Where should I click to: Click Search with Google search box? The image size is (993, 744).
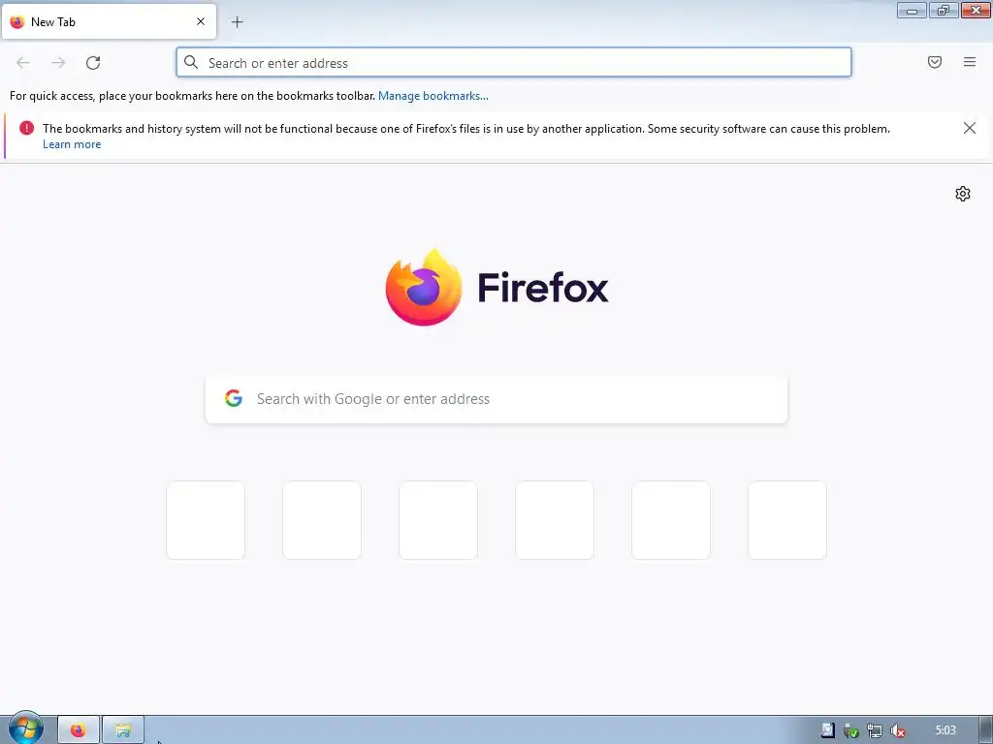(x=496, y=399)
